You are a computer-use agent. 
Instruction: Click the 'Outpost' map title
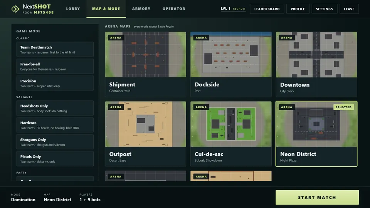point(120,154)
